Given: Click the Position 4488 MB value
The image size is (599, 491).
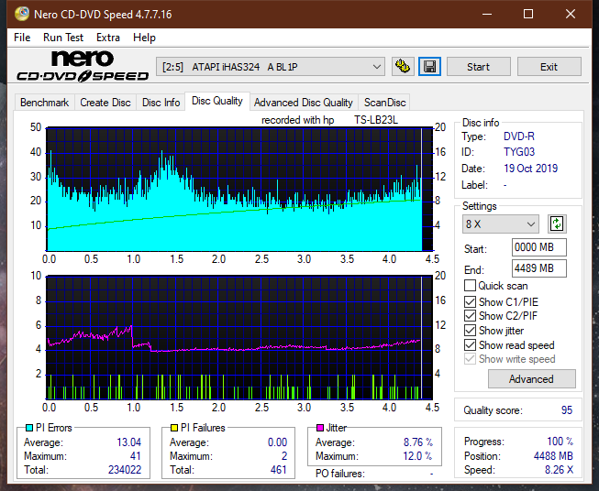Looking at the screenshot, I should pyautogui.click(x=553, y=456).
